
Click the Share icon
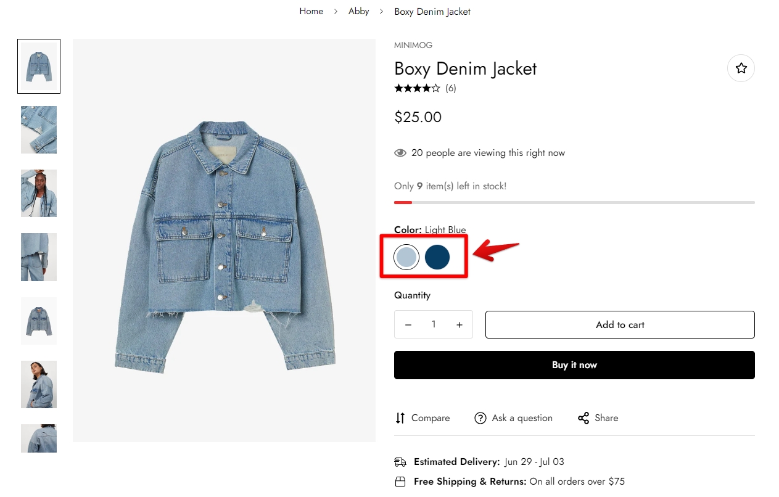point(583,418)
